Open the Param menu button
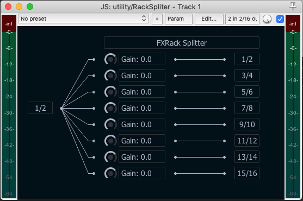 pos(178,19)
